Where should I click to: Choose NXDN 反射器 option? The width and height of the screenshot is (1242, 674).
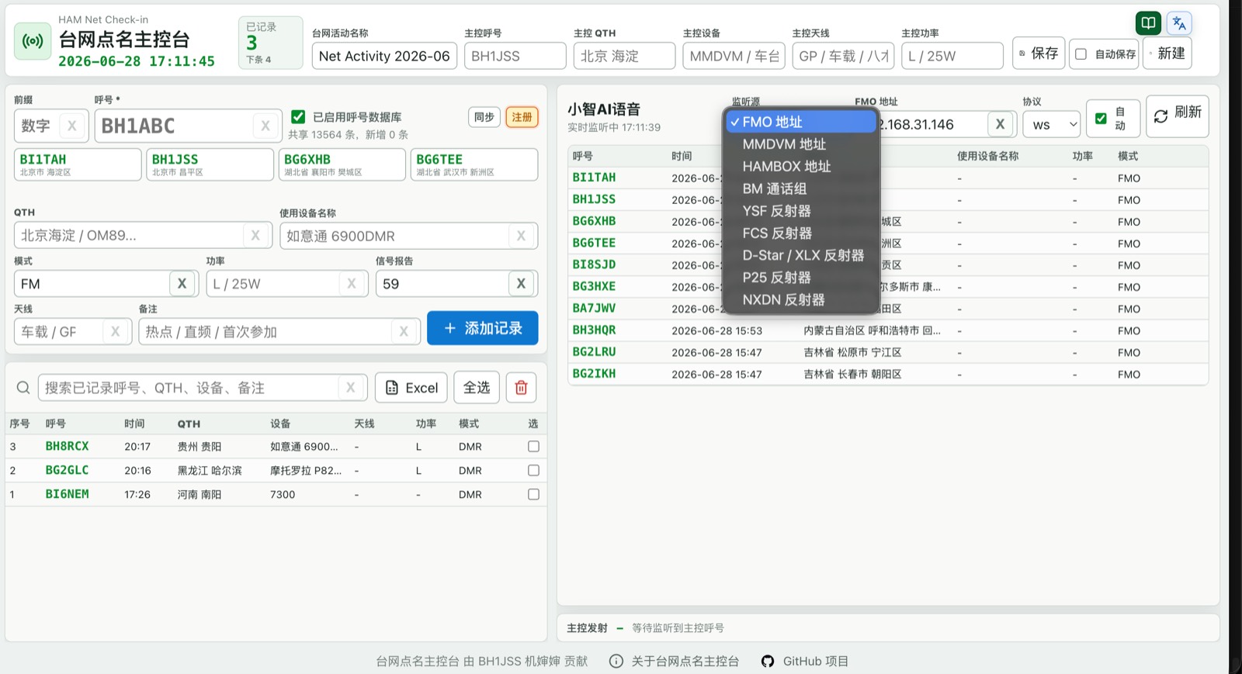[800, 299]
